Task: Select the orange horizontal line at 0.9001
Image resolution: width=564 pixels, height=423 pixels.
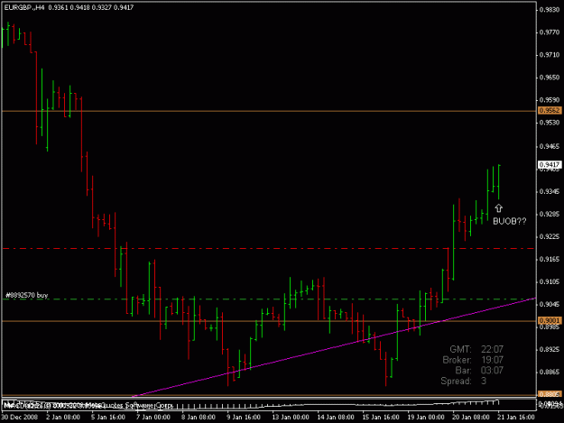Action: coord(269,321)
